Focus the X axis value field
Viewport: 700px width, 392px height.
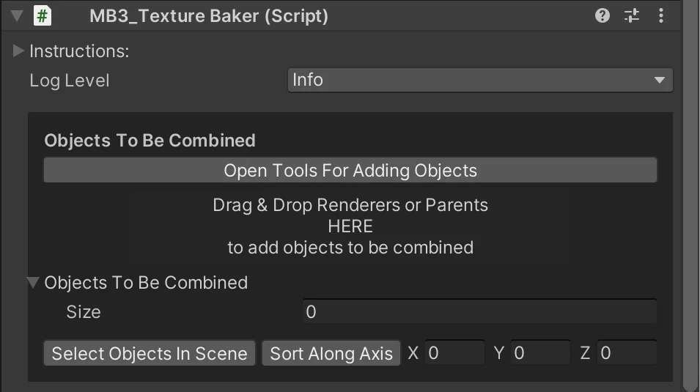[x=454, y=353]
